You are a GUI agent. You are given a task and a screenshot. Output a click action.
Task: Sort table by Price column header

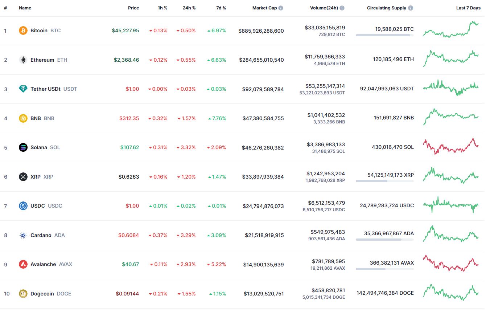[x=133, y=8]
